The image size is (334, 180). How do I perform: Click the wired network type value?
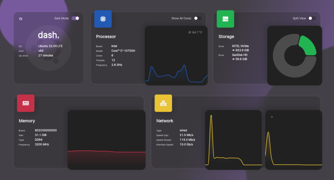[x=183, y=130]
